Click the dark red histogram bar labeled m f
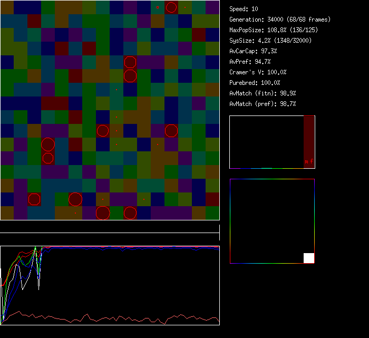This screenshot has width=369, height=338. pos(309,141)
